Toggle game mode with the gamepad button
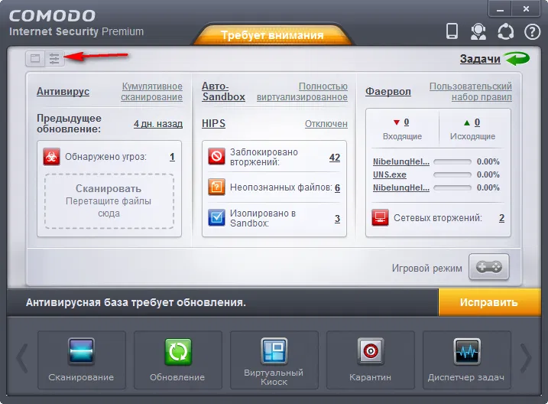Screen dimensions: 548x404 click(x=489, y=268)
